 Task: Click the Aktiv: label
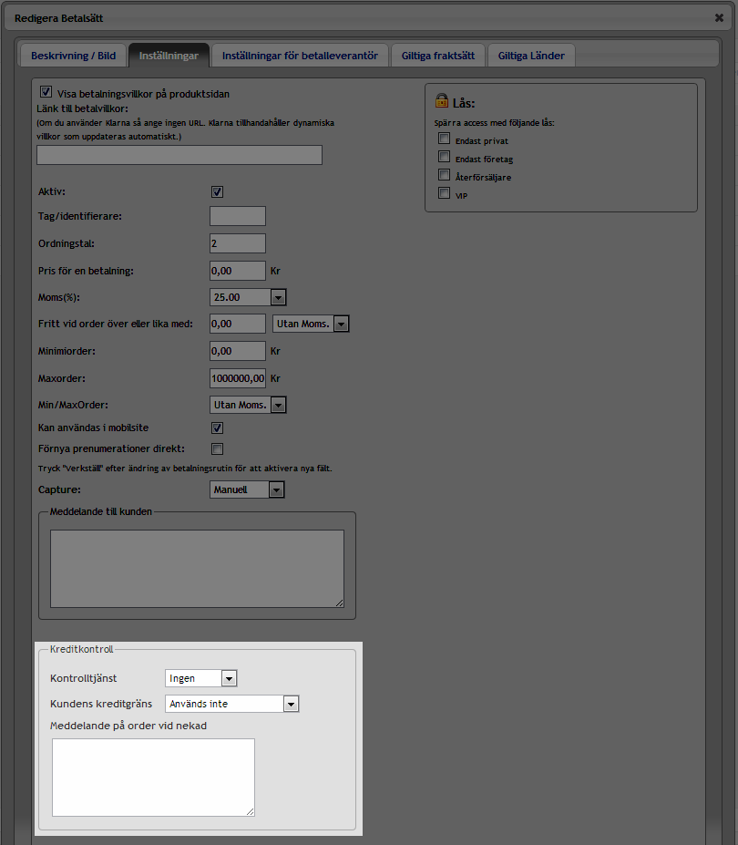pos(52,191)
